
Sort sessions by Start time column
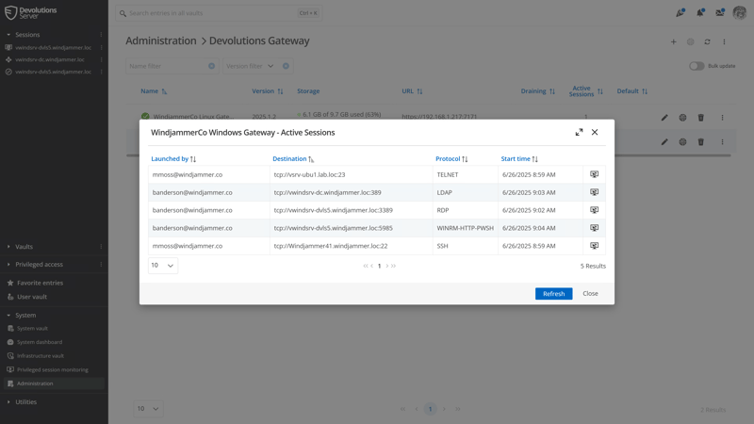pyautogui.click(x=519, y=158)
